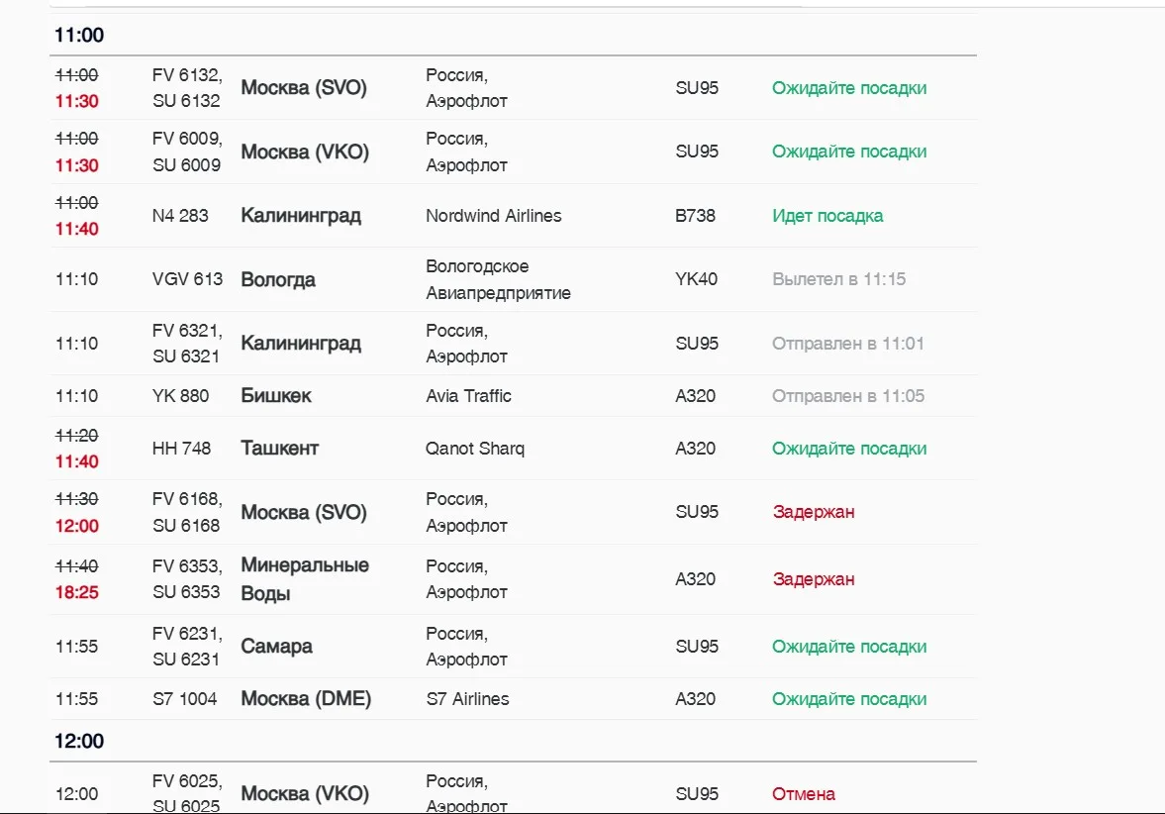Click the 18:25 rescheduled departure time
The width and height of the screenshot is (1165, 814).
click(76, 592)
